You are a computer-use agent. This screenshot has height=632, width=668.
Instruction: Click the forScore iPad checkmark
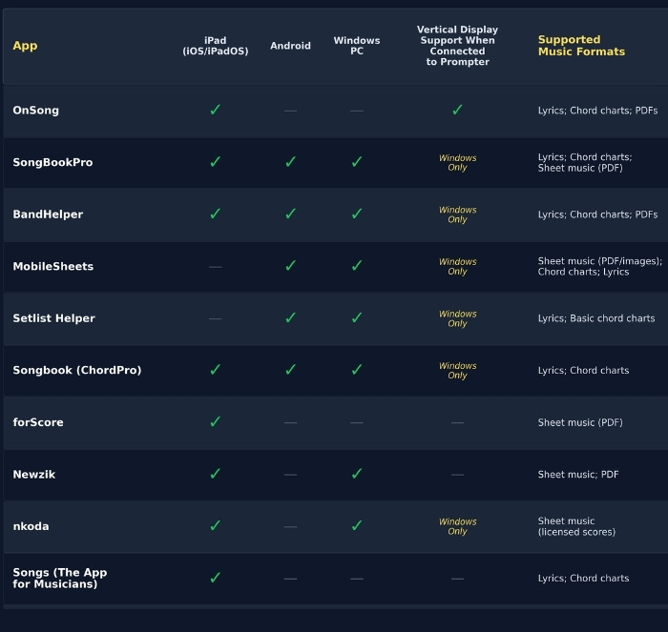215,422
